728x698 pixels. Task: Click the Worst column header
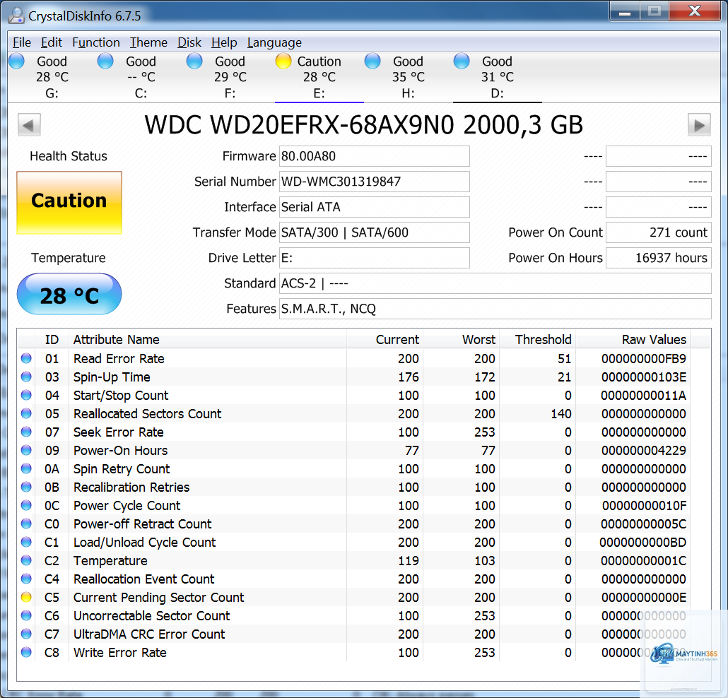(x=461, y=340)
